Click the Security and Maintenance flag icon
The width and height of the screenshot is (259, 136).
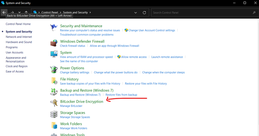[54, 27]
